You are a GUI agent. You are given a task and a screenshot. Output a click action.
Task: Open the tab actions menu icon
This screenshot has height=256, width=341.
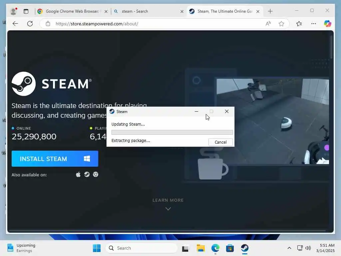(x=26, y=11)
